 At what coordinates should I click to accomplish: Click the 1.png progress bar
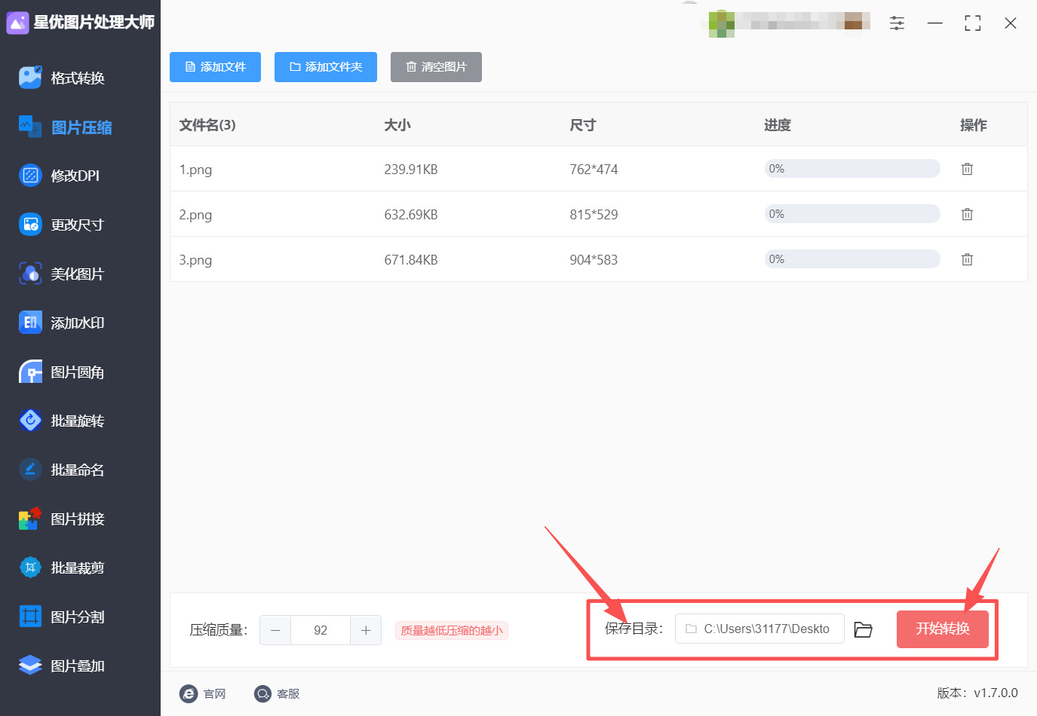[x=852, y=169]
